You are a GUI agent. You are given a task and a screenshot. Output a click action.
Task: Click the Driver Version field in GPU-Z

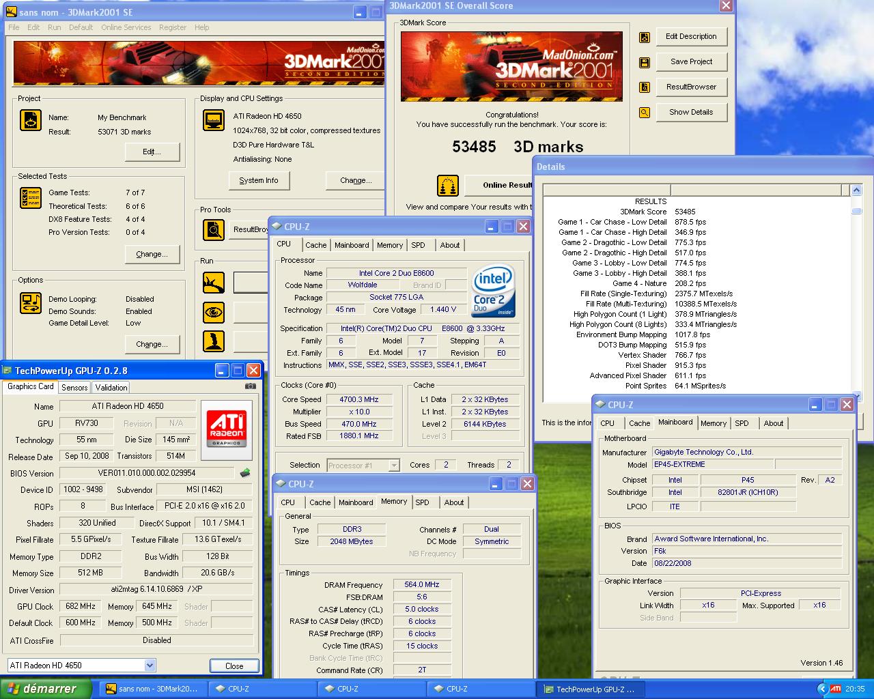click(156, 589)
